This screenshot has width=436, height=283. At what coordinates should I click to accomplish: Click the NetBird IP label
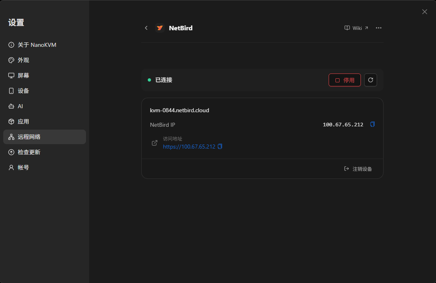coord(162,125)
